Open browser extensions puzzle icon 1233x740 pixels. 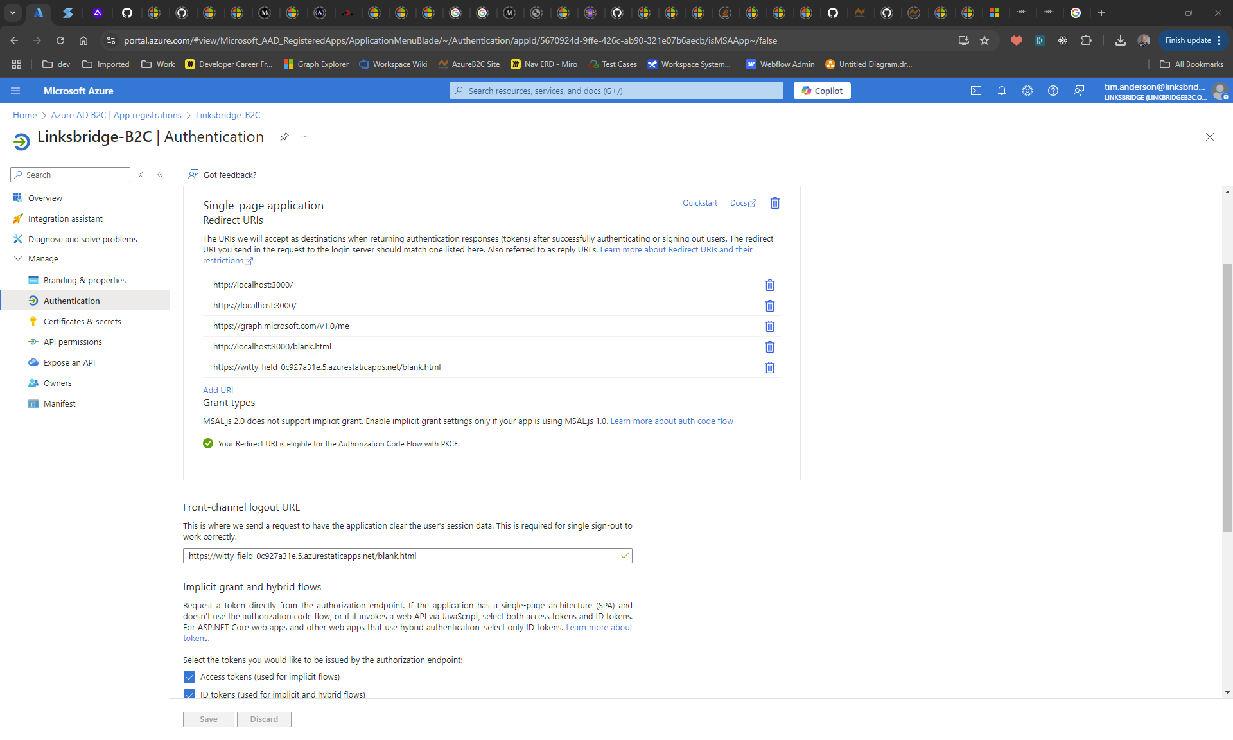(1086, 40)
